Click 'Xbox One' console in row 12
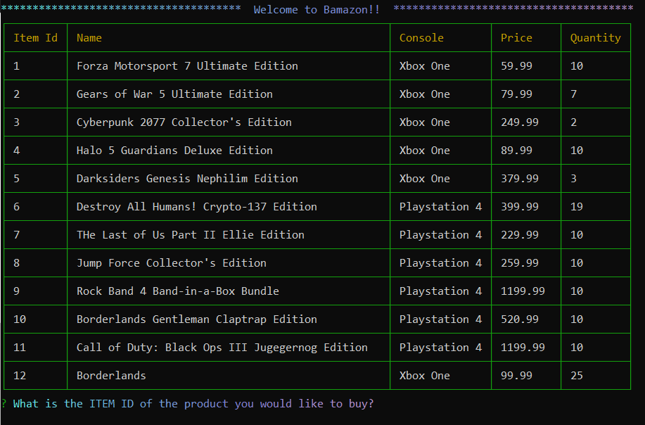This screenshot has width=645, height=425. click(425, 376)
